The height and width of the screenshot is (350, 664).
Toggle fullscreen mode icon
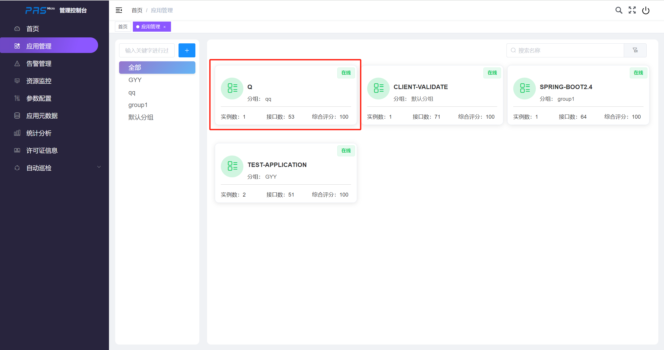click(x=632, y=10)
